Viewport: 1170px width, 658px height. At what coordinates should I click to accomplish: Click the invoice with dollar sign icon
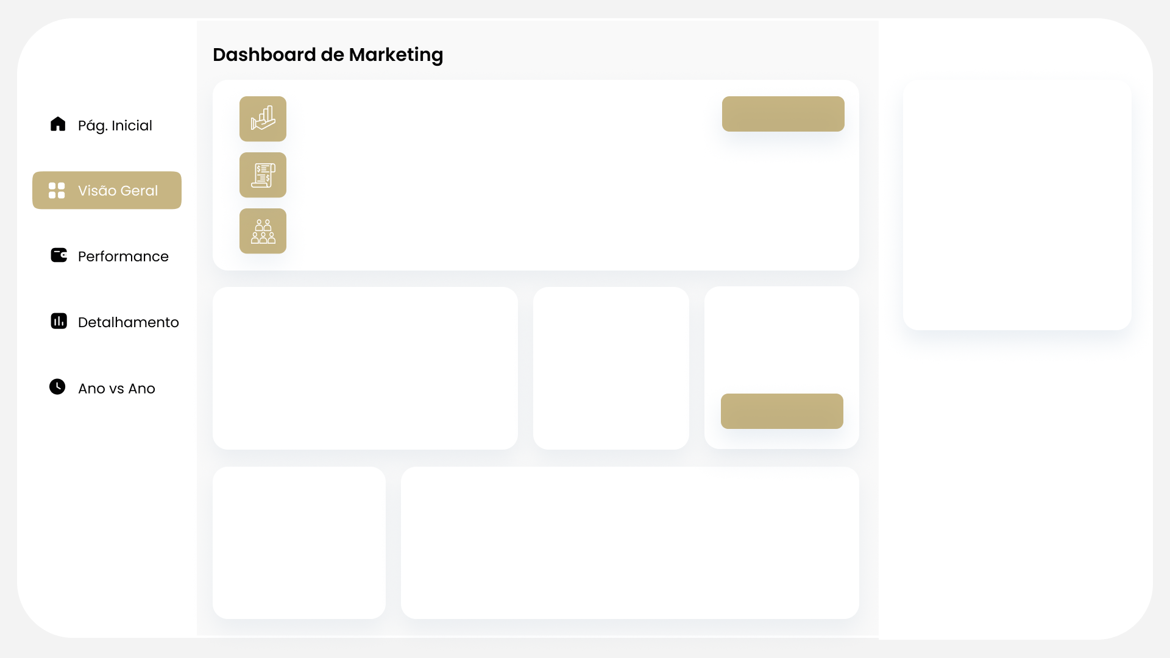point(263,175)
